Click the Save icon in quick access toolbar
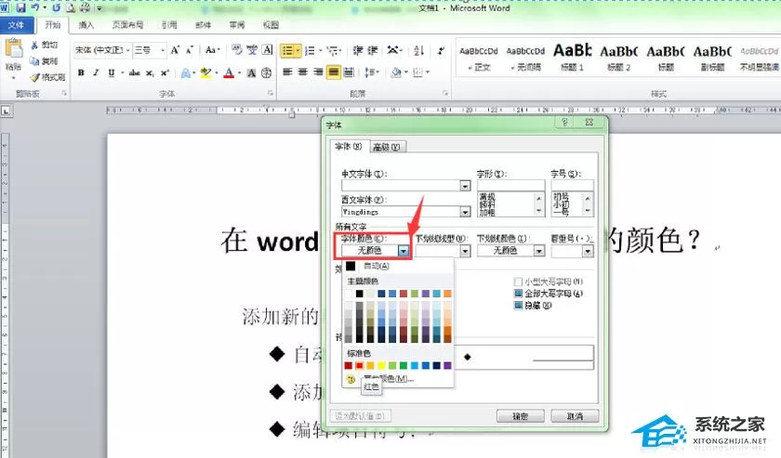The height and width of the screenshot is (458, 781). (20, 8)
